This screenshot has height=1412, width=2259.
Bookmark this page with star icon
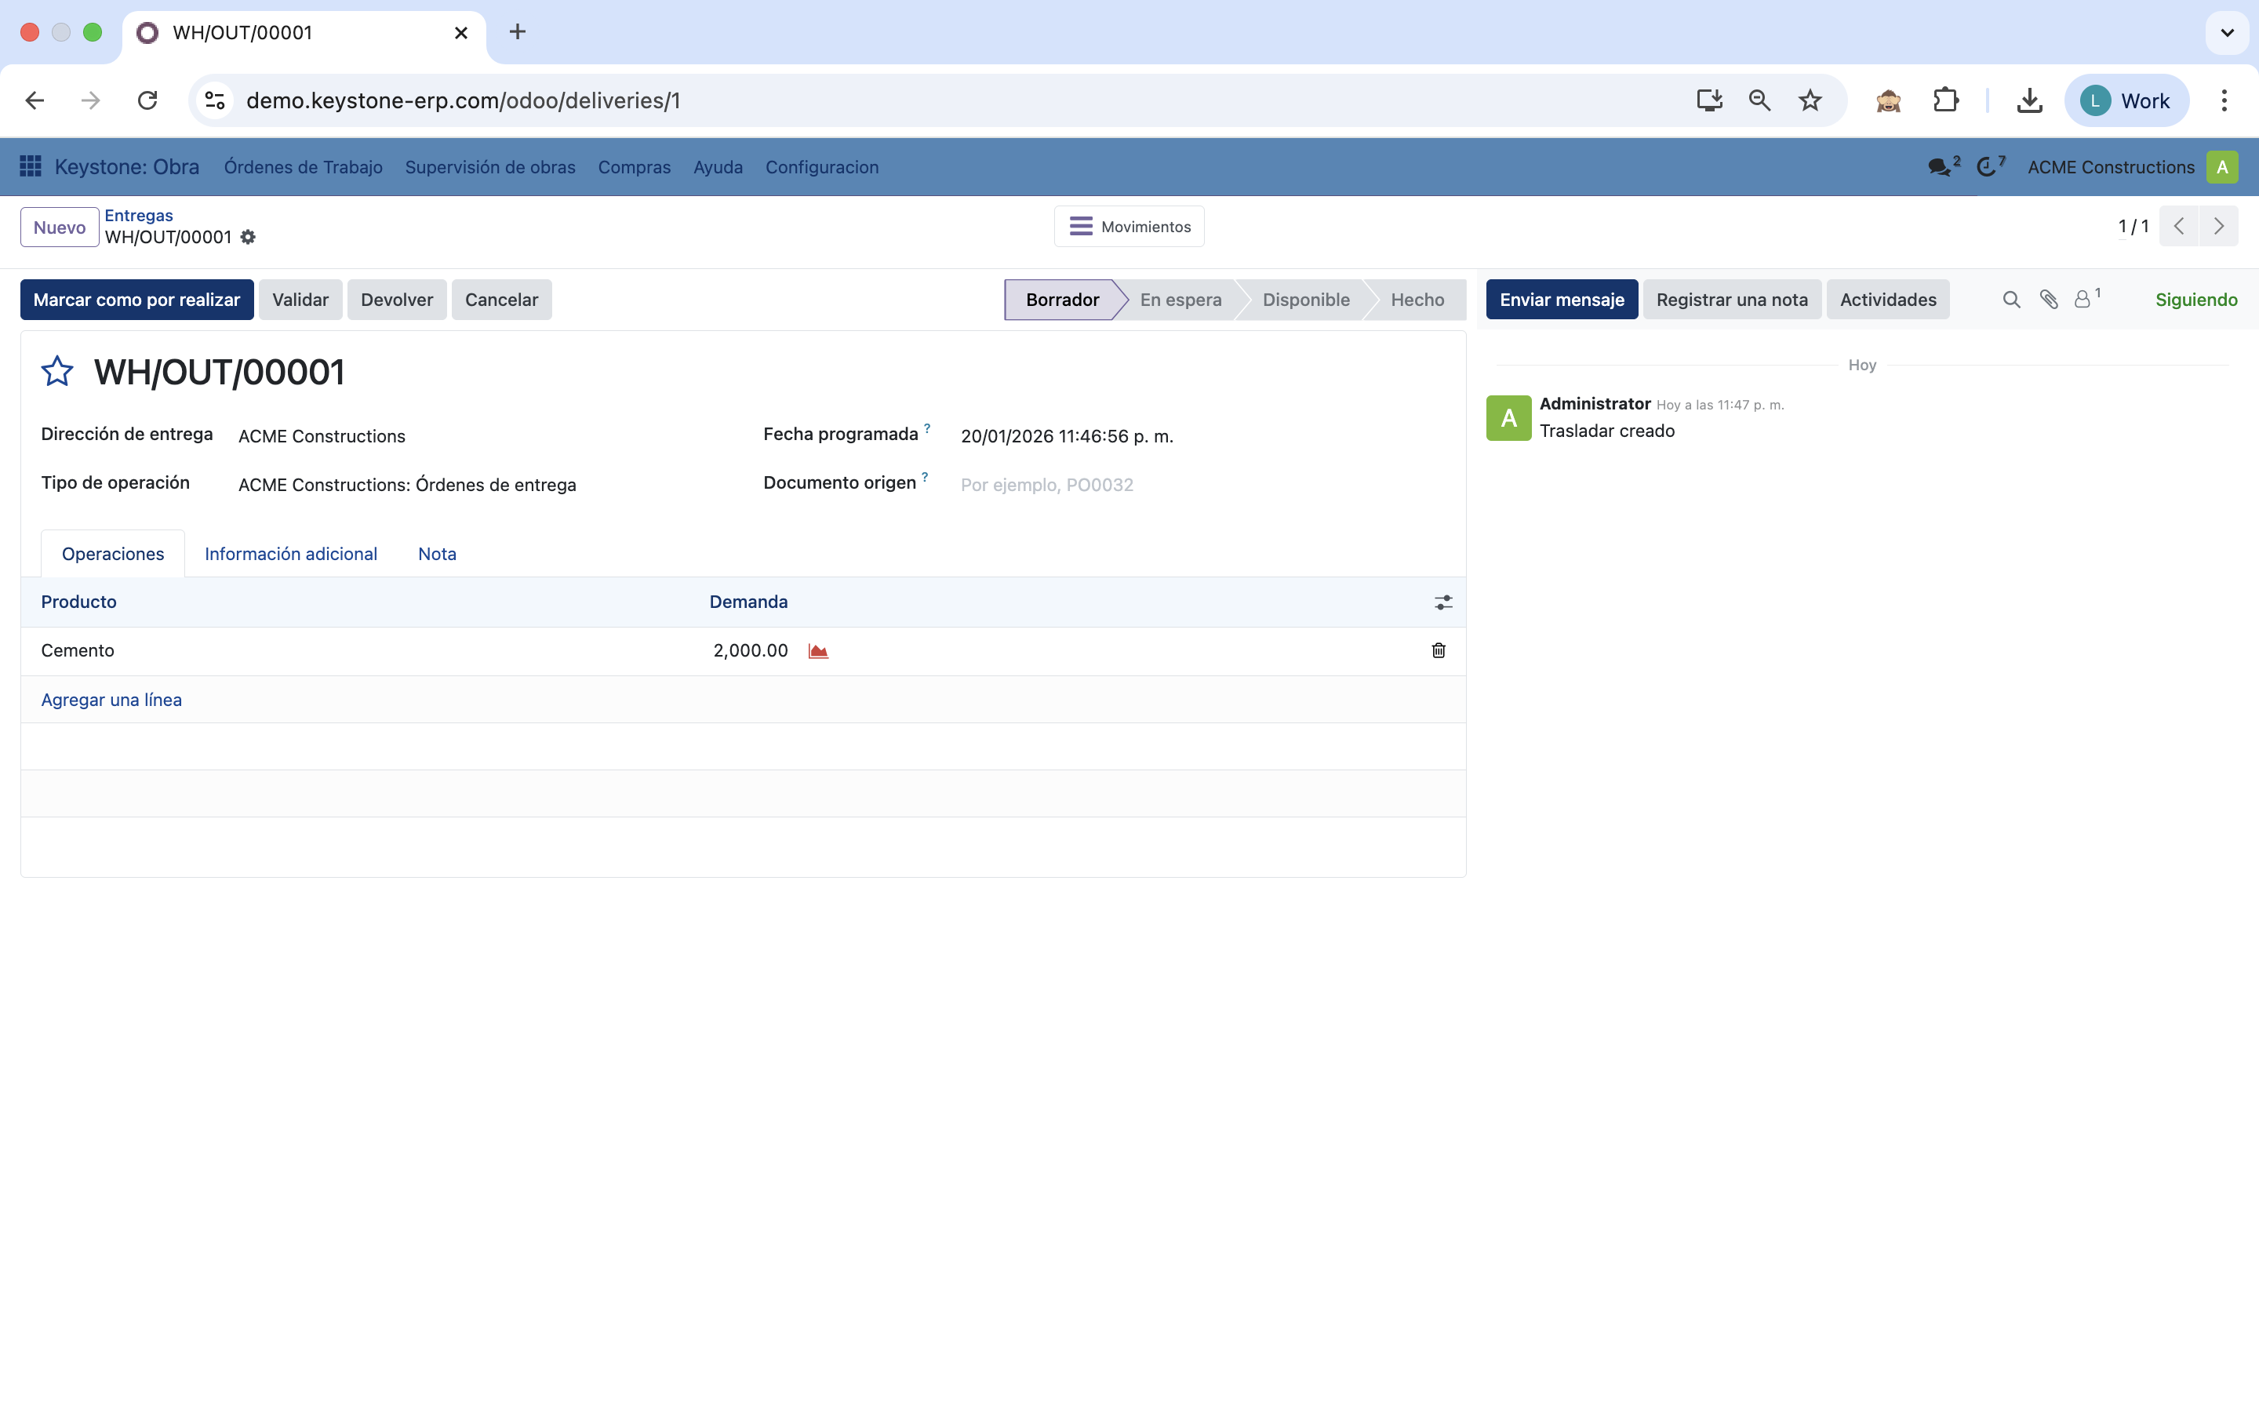1809,101
